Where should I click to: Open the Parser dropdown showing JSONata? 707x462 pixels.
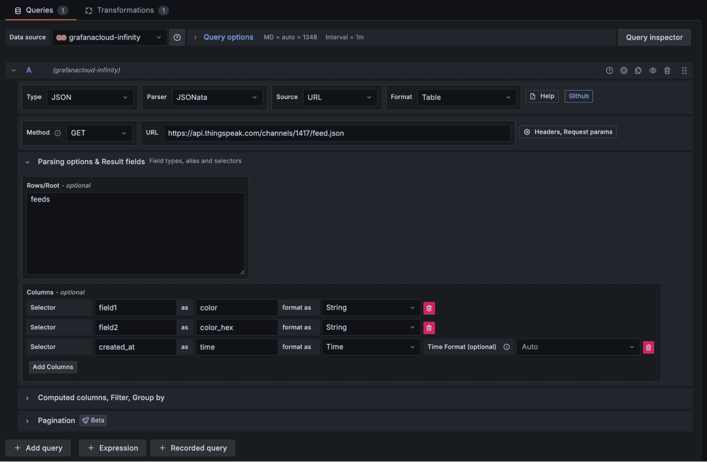[217, 97]
